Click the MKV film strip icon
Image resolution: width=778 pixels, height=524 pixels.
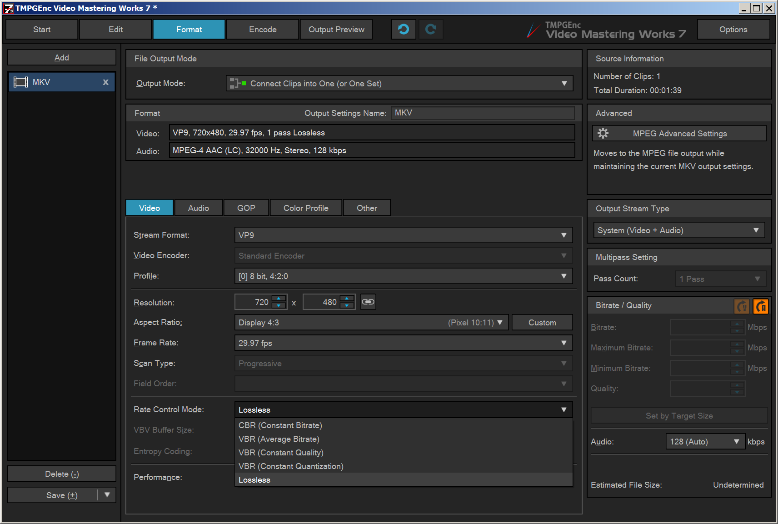click(21, 82)
